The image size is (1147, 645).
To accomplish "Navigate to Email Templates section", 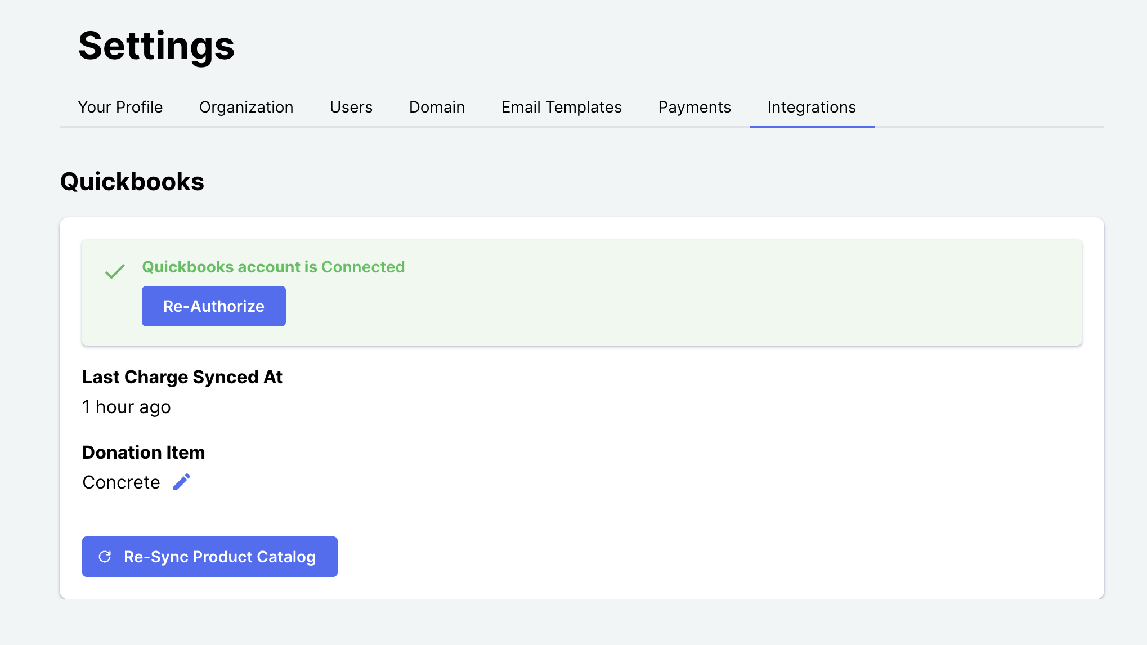I will (561, 107).
